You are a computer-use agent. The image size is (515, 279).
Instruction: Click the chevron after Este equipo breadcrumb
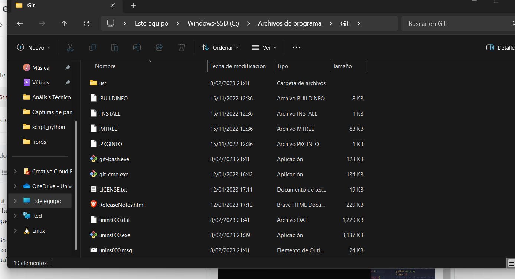(x=178, y=23)
